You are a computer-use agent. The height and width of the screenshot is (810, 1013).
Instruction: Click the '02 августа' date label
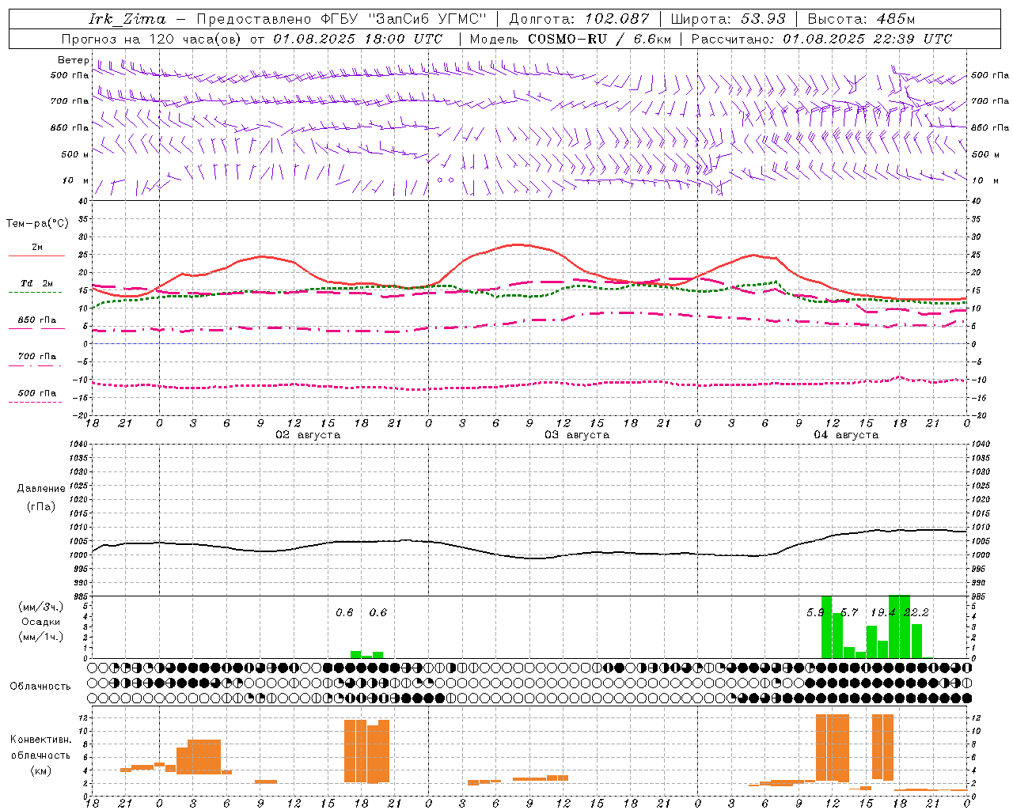tap(308, 435)
